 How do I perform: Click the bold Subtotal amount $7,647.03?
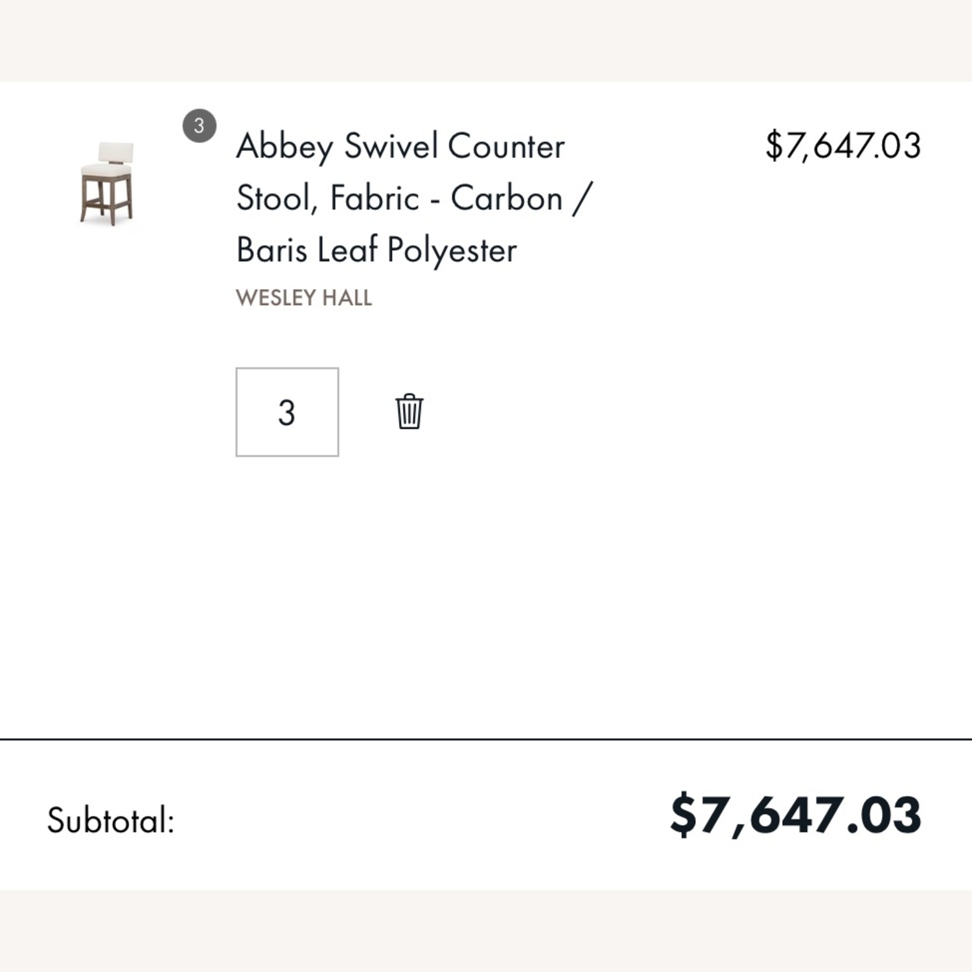(x=796, y=815)
